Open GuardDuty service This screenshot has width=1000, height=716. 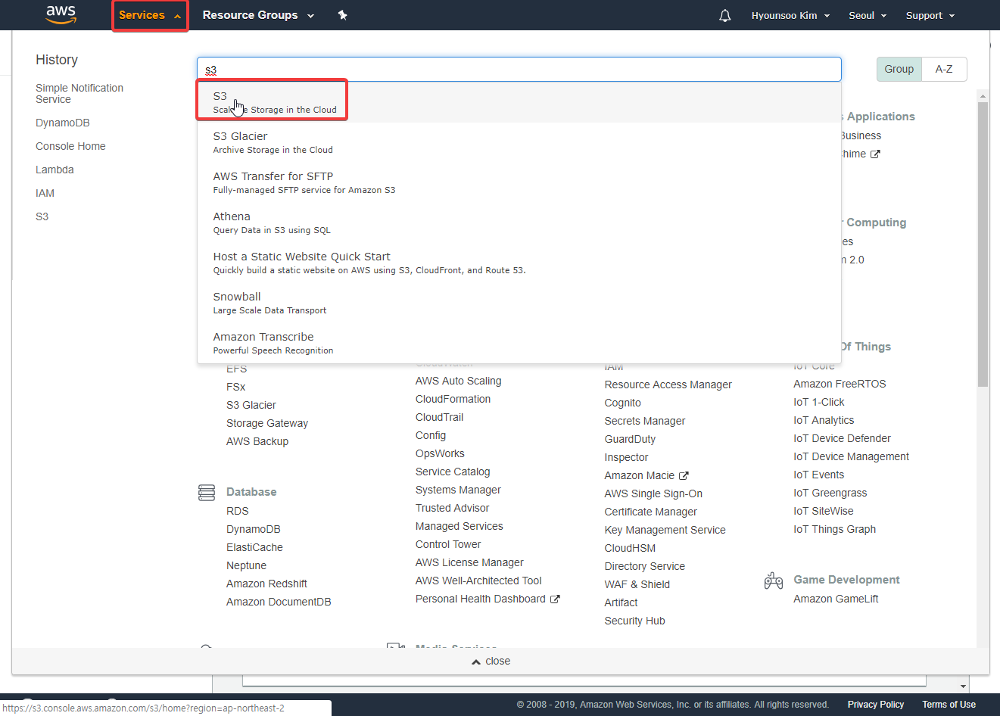pyautogui.click(x=630, y=439)
